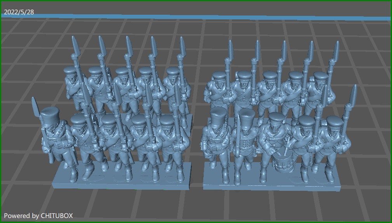Click the Powered by CHITUBOX text

tap(38, 216)
